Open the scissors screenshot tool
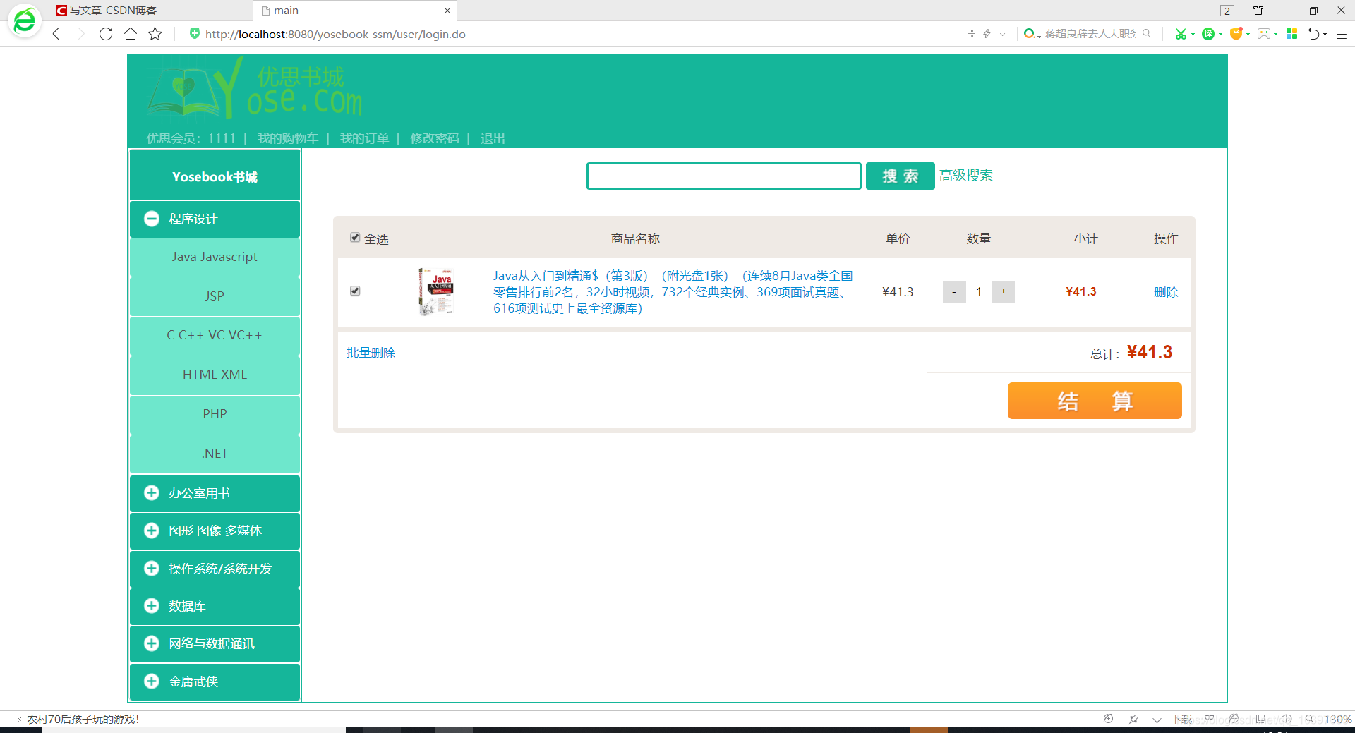The image size is (1355, 733). [1180, 34]
